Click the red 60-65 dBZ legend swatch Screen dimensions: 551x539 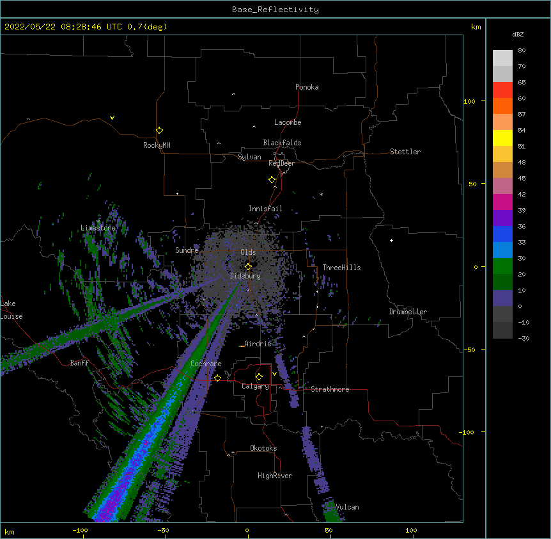(502, 90)
